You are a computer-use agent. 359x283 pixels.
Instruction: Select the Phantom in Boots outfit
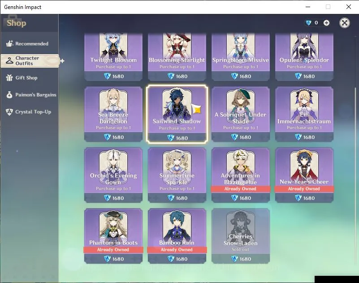[x=113, y=236]
